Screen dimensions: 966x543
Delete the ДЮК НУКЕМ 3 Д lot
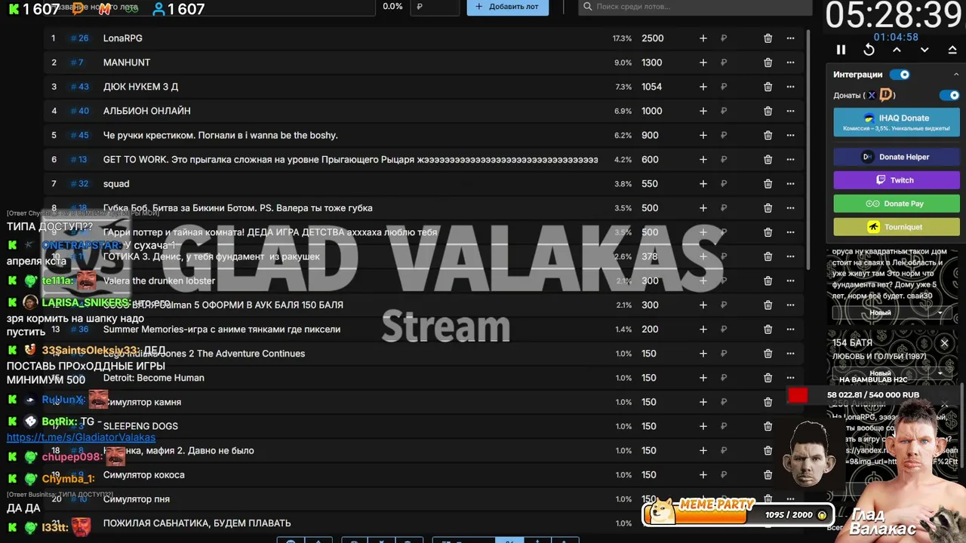(x=768, y=87)
